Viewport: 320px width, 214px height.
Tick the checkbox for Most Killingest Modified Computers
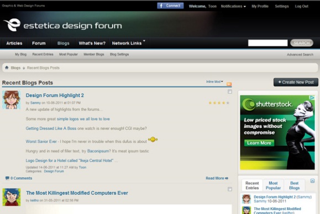coord(230,189)
